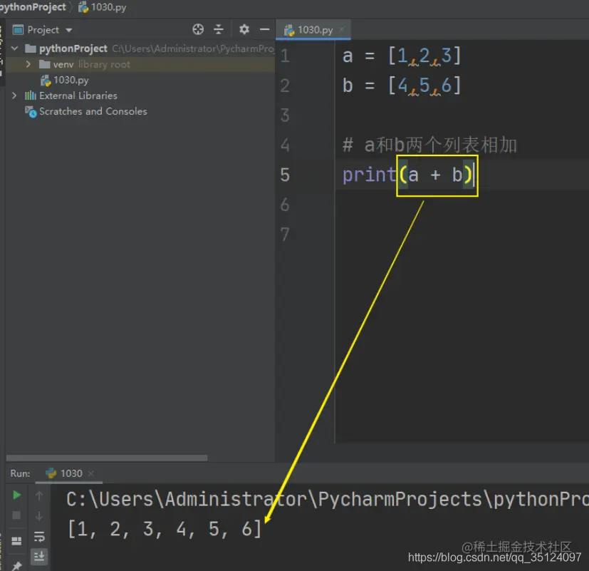Screen dimensions: 589x571
Task: Click the Python file icon beside 1030.py in tree
Action: point(46,80)
